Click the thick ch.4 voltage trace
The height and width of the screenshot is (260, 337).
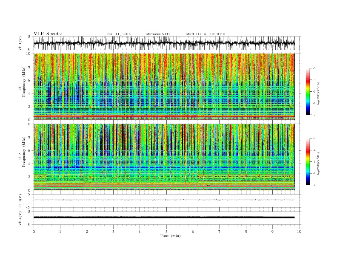click(x=164, y=218)
